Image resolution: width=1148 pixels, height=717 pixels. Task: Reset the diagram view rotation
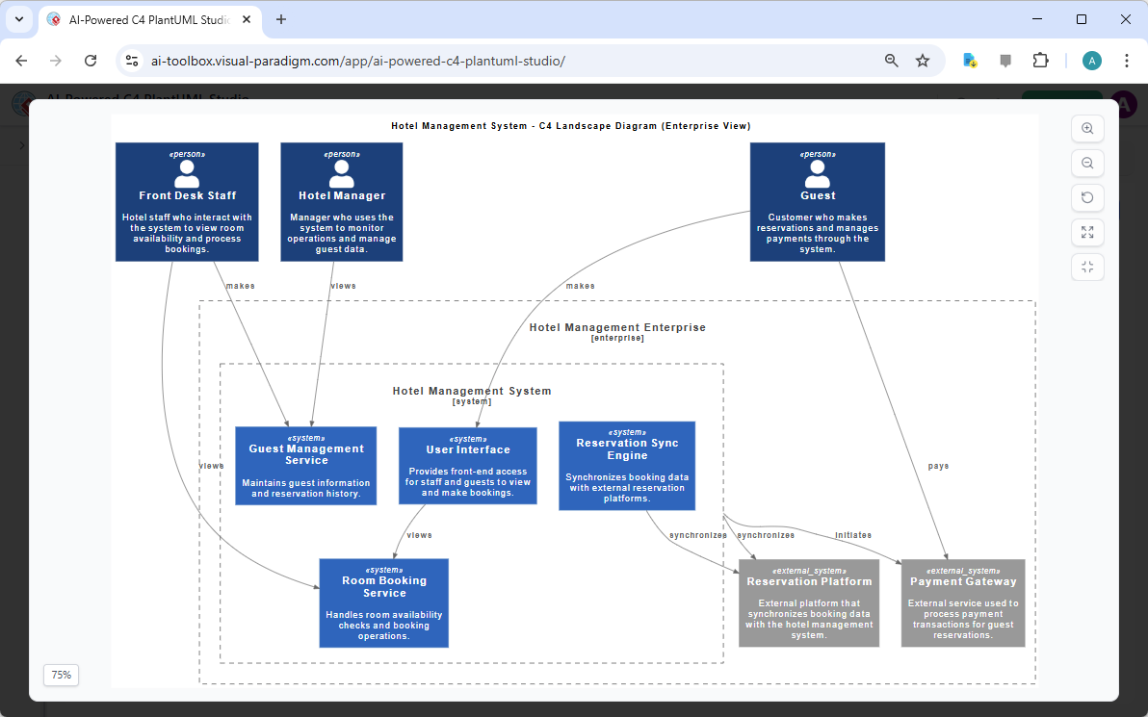pos(1087,197)
